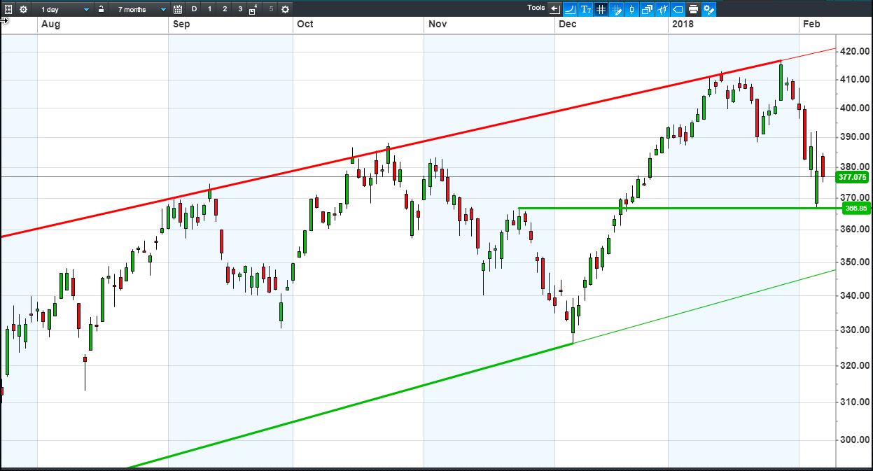Click the Oct label on the time axis
The image size is (873, 471).
point(305,24)
